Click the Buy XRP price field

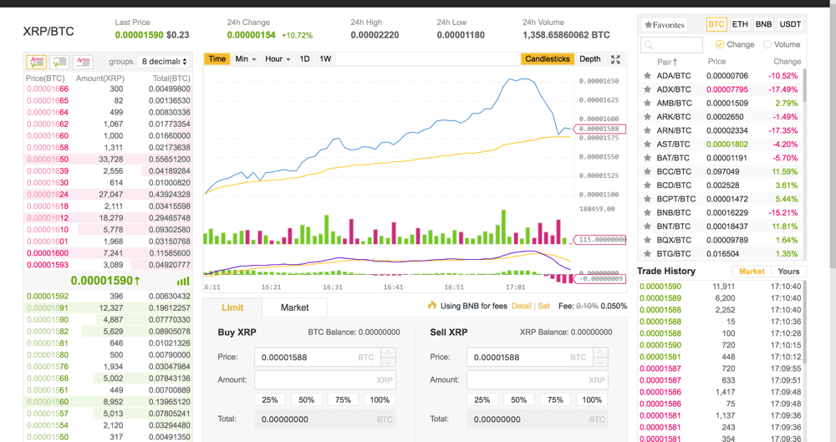(318, 358)
